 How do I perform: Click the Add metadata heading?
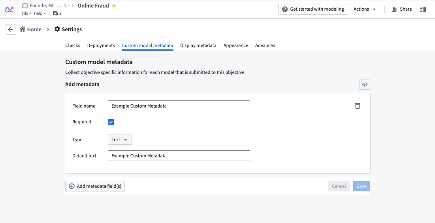coord(82,85)
